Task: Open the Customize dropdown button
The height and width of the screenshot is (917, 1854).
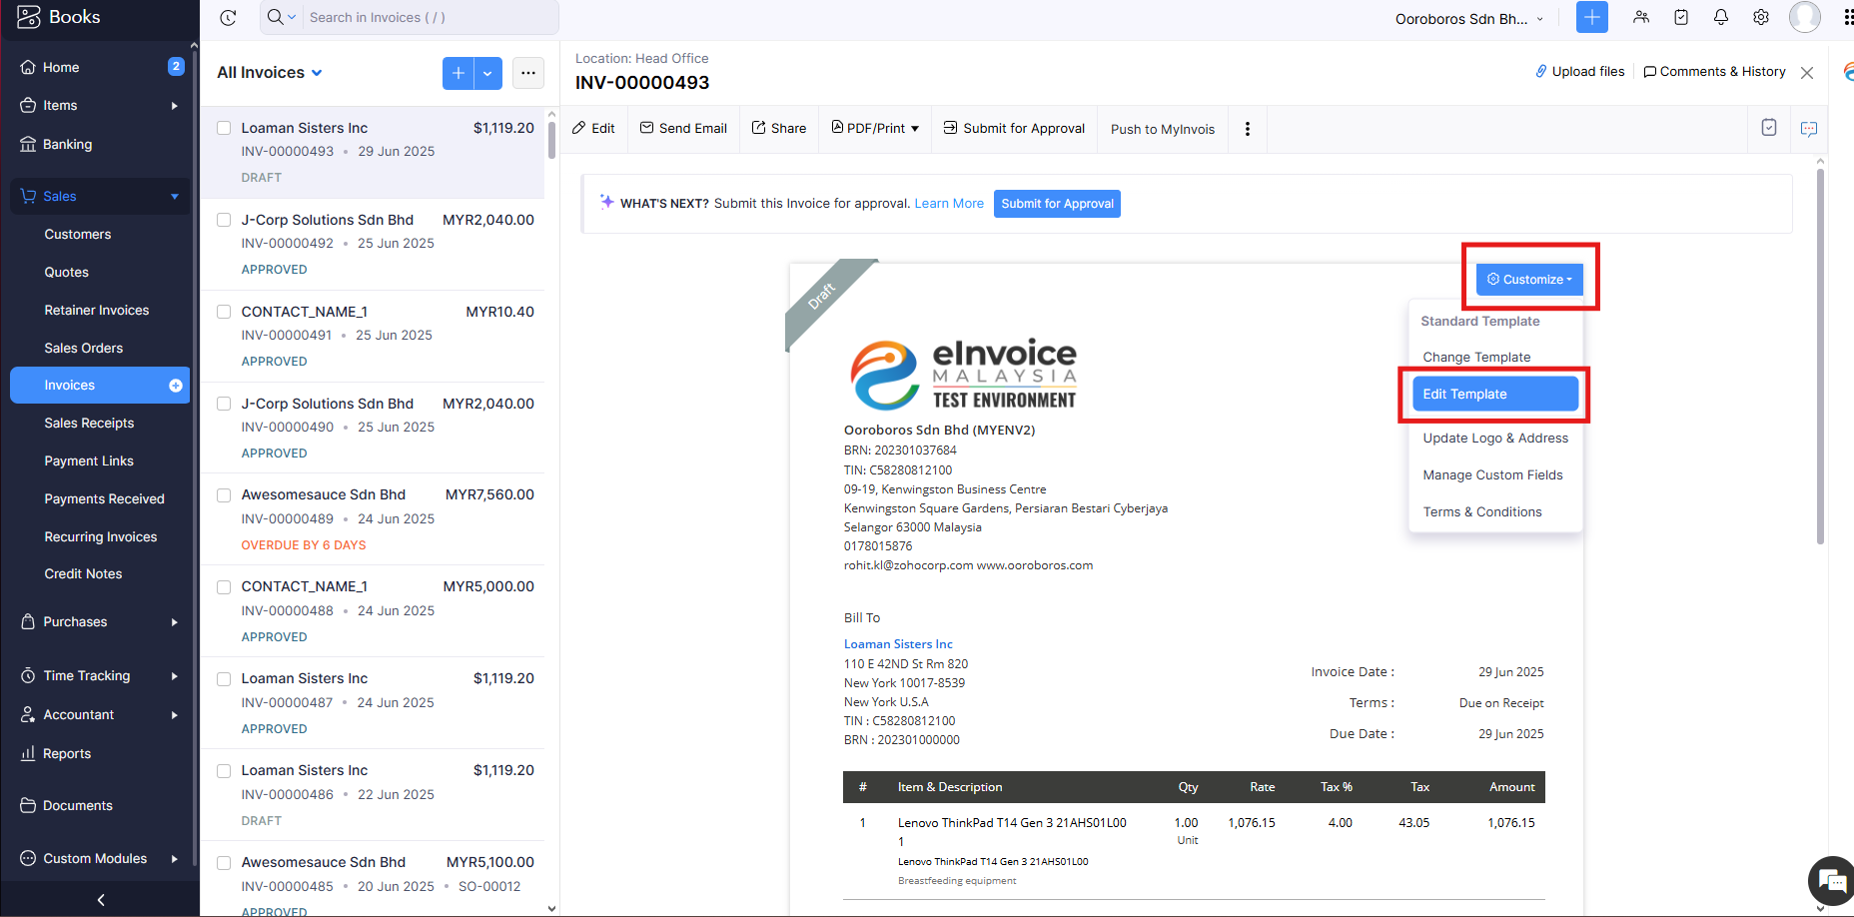Action: [1529, 280]
